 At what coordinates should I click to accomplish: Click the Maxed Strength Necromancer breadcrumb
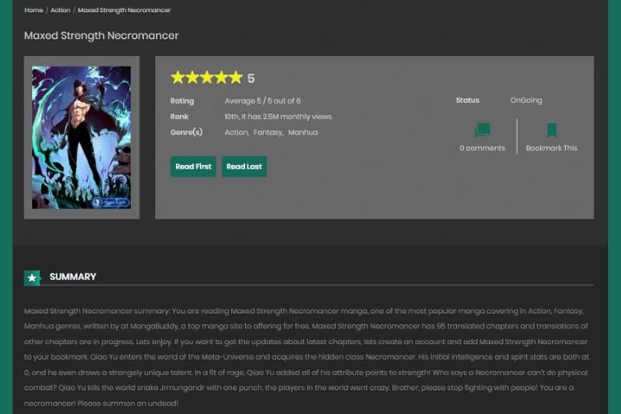(x=124, y=9)
